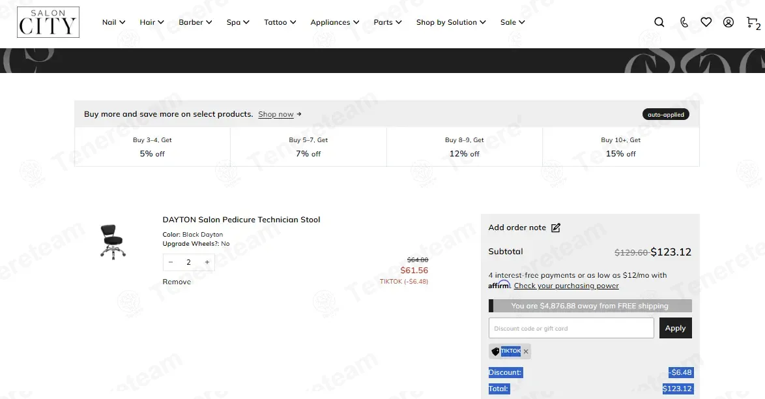Click the free shipping progress bar
The image size is (765, 399).
pyautogui.click(x=590, y=306)
